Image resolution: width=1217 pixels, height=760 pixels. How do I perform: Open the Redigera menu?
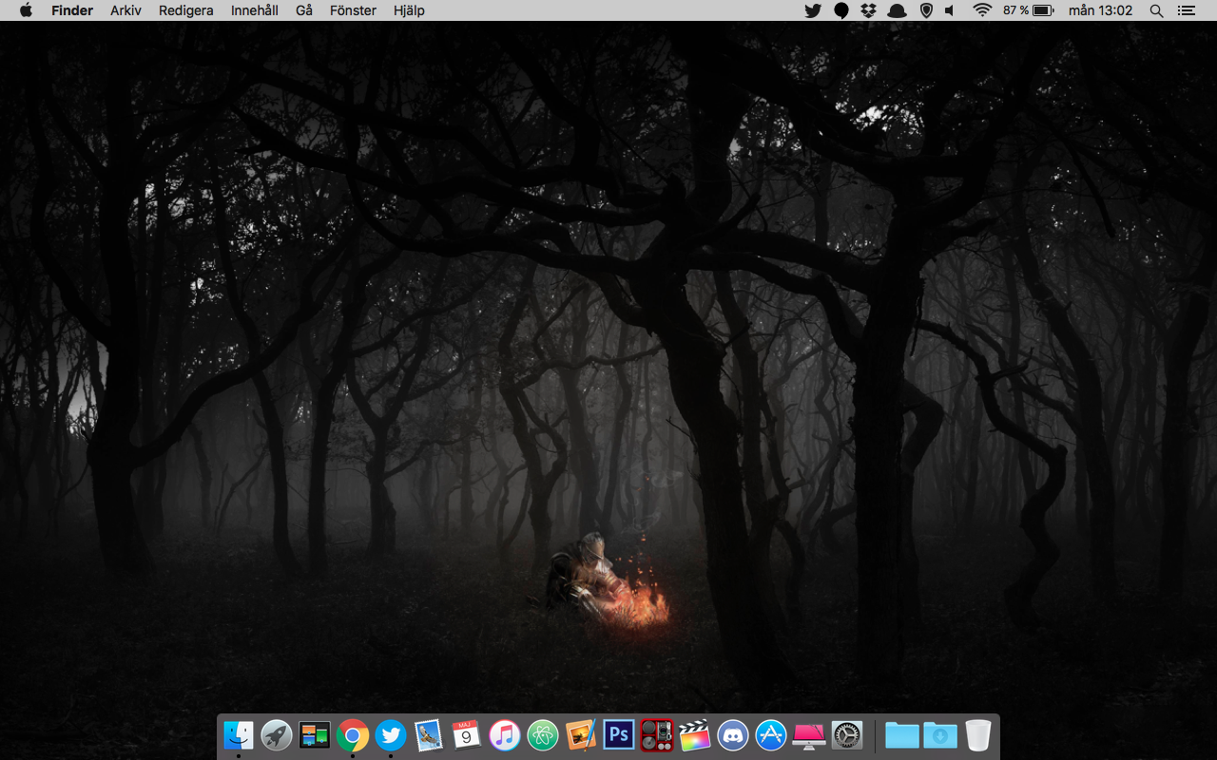(186, 10)
